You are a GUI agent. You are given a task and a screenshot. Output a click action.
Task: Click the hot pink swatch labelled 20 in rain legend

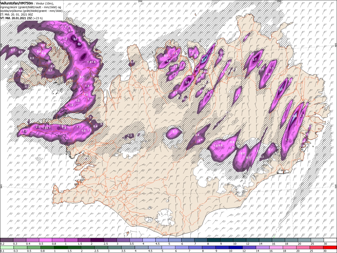[x=303, y=247]
